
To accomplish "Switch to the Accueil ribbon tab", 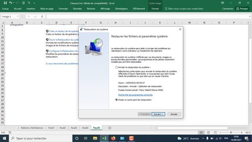I will [x=18, y=9].
